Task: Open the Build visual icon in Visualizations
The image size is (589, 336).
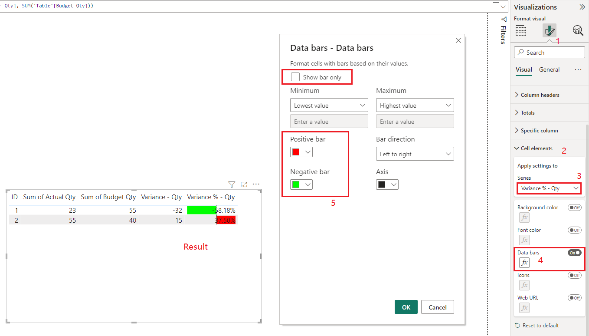Action: (x=521, y=30)
